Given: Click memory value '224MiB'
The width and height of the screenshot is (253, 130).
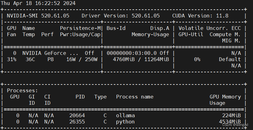Looking at the screenshot, I should point(231,116).
